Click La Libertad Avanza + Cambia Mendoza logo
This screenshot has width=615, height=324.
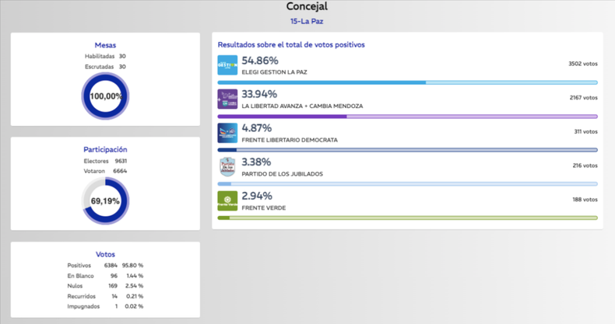227,99
